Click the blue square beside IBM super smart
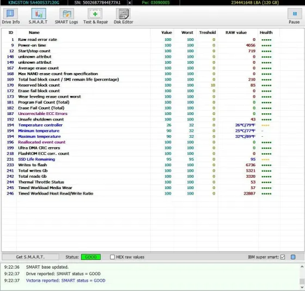Viewport: 305px width, 291px height. click(x=293, y=257)
